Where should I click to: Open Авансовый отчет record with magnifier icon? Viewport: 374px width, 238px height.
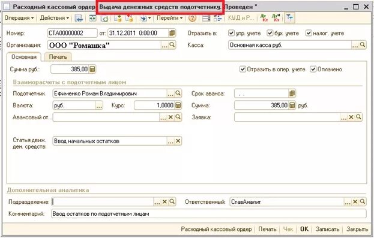coord(178,118)
